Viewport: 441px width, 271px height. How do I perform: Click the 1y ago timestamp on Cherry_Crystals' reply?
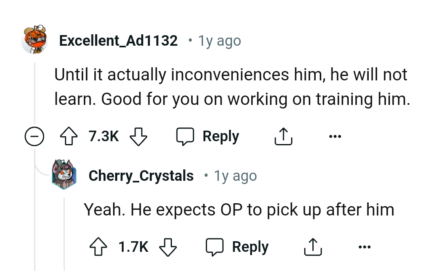[236, 176]
